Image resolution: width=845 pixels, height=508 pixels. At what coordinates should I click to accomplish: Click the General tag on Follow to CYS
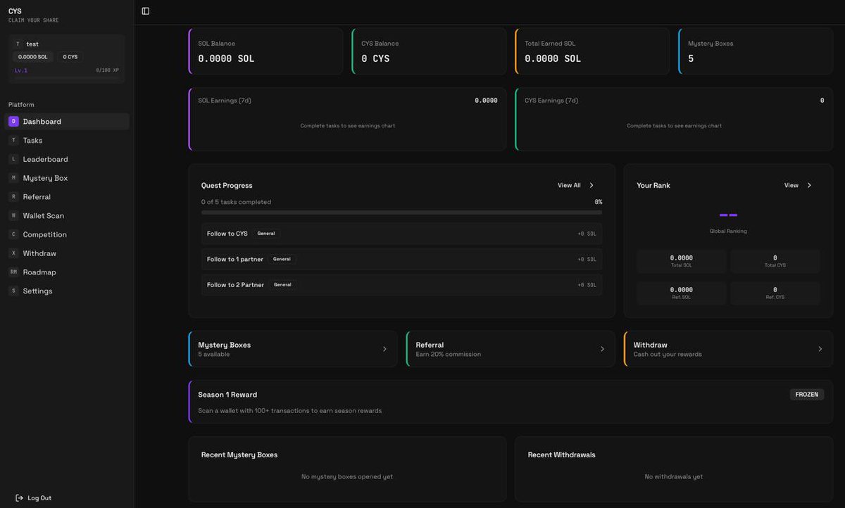pos(266,234)
